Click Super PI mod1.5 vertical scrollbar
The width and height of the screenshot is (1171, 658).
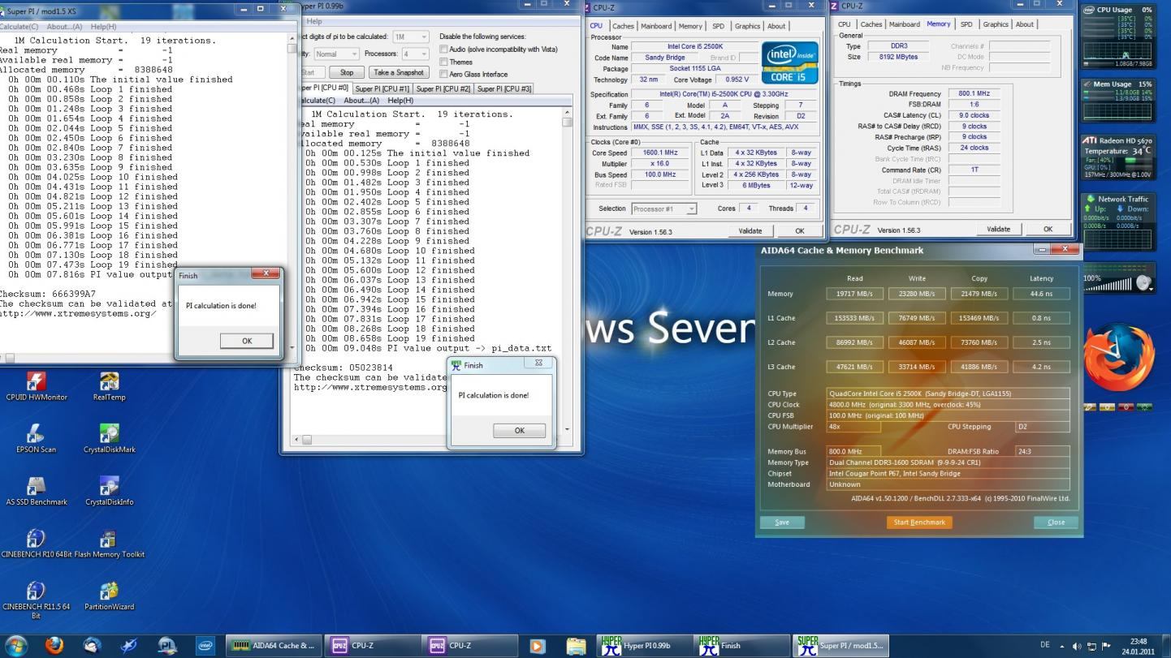click(293, 195)
